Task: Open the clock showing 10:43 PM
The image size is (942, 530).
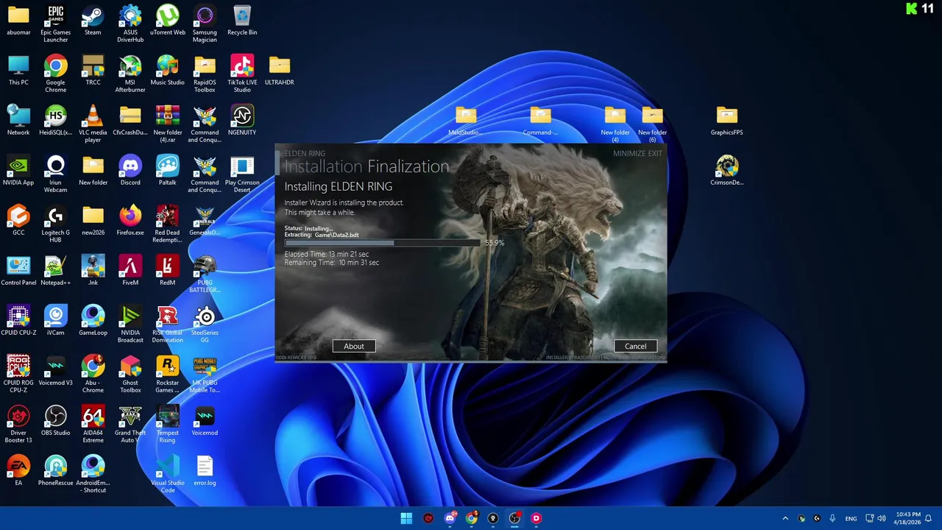Action: pos(909,518)
